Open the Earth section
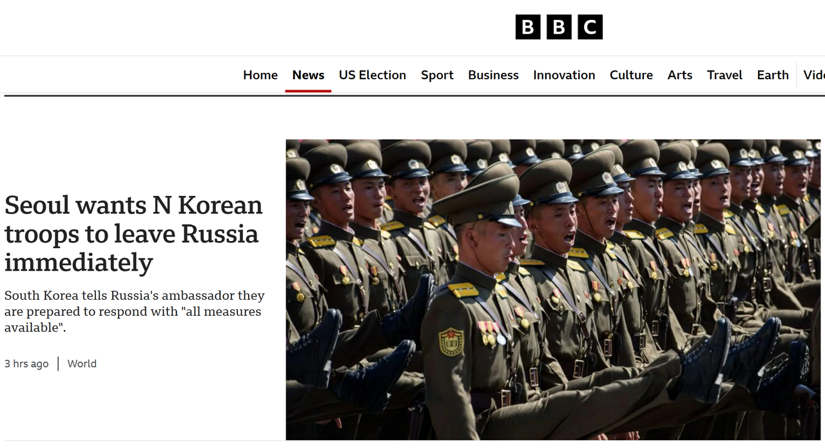This screenshot has height=448, width=825. pos(773,75)
